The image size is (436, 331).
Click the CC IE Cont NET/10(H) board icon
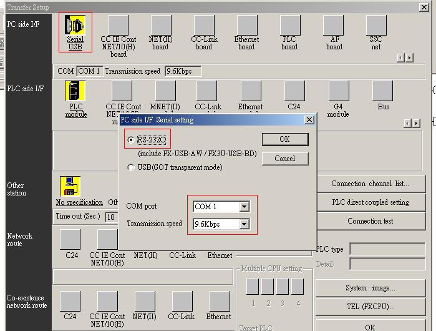[118, 26]
